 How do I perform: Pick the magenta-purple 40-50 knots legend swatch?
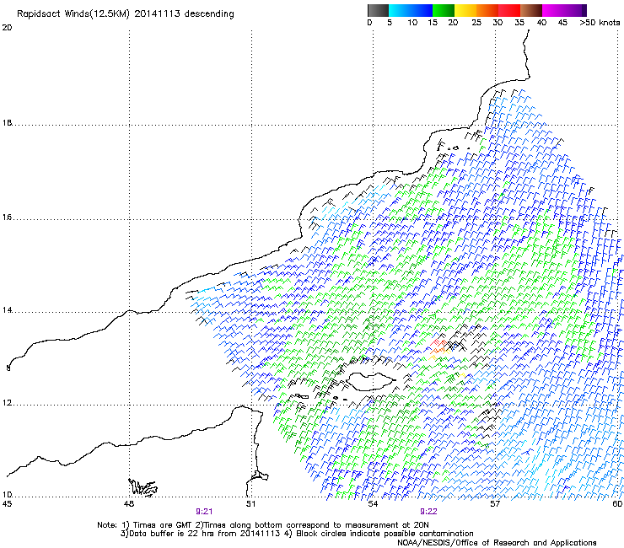564,10
